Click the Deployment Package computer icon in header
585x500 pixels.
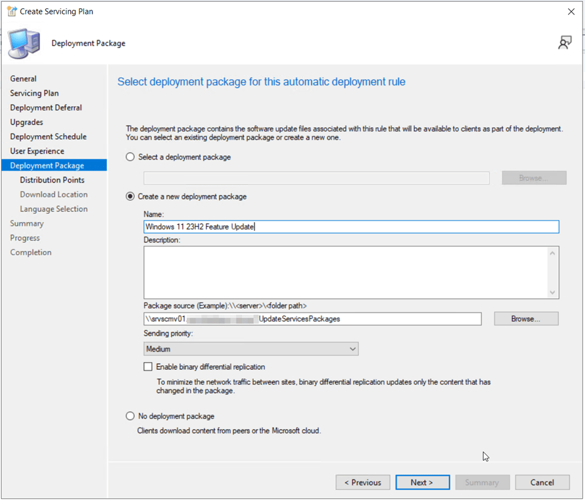point(25,43)
